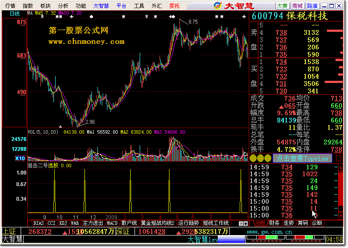Switch to the 筹码 tab
This screenshot has height=248, width=348.
[303, 223]
